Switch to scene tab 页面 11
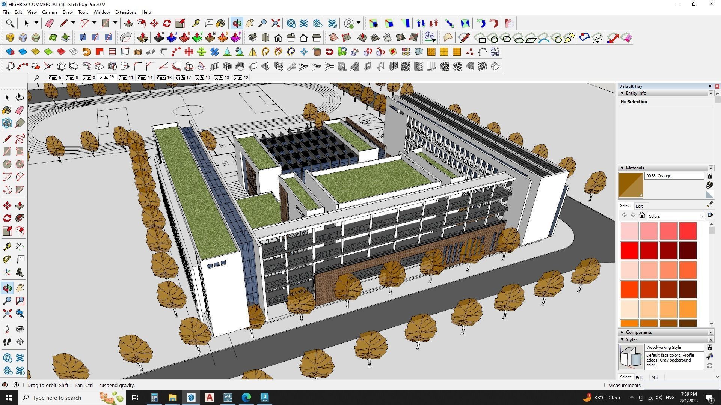The width and height of the screenshot is (721, 405). point(125,78)
